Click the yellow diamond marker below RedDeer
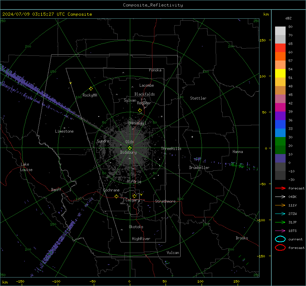Image resolution: width=306 pixels, height=286 pixels. (x=140, y=111)
